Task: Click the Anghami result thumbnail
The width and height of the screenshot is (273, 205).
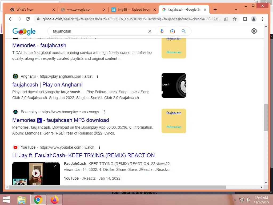Action: coord(174,85)
